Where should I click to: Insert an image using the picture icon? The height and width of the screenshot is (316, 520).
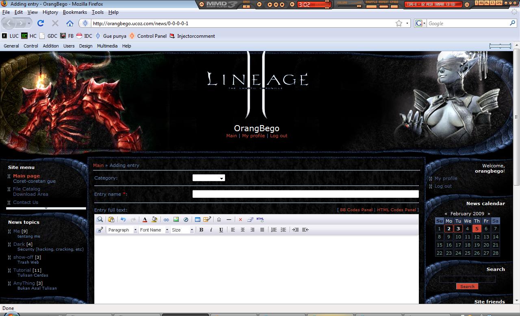(176, 219)
